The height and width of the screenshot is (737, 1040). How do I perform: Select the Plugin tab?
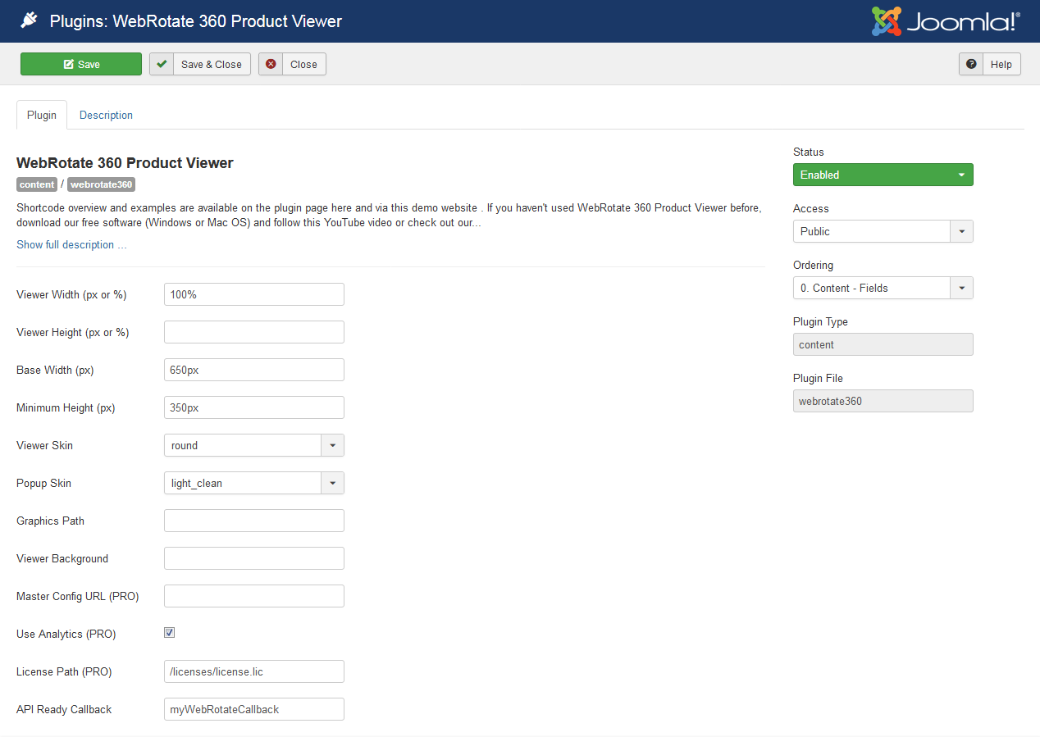(x=42, y=115)
